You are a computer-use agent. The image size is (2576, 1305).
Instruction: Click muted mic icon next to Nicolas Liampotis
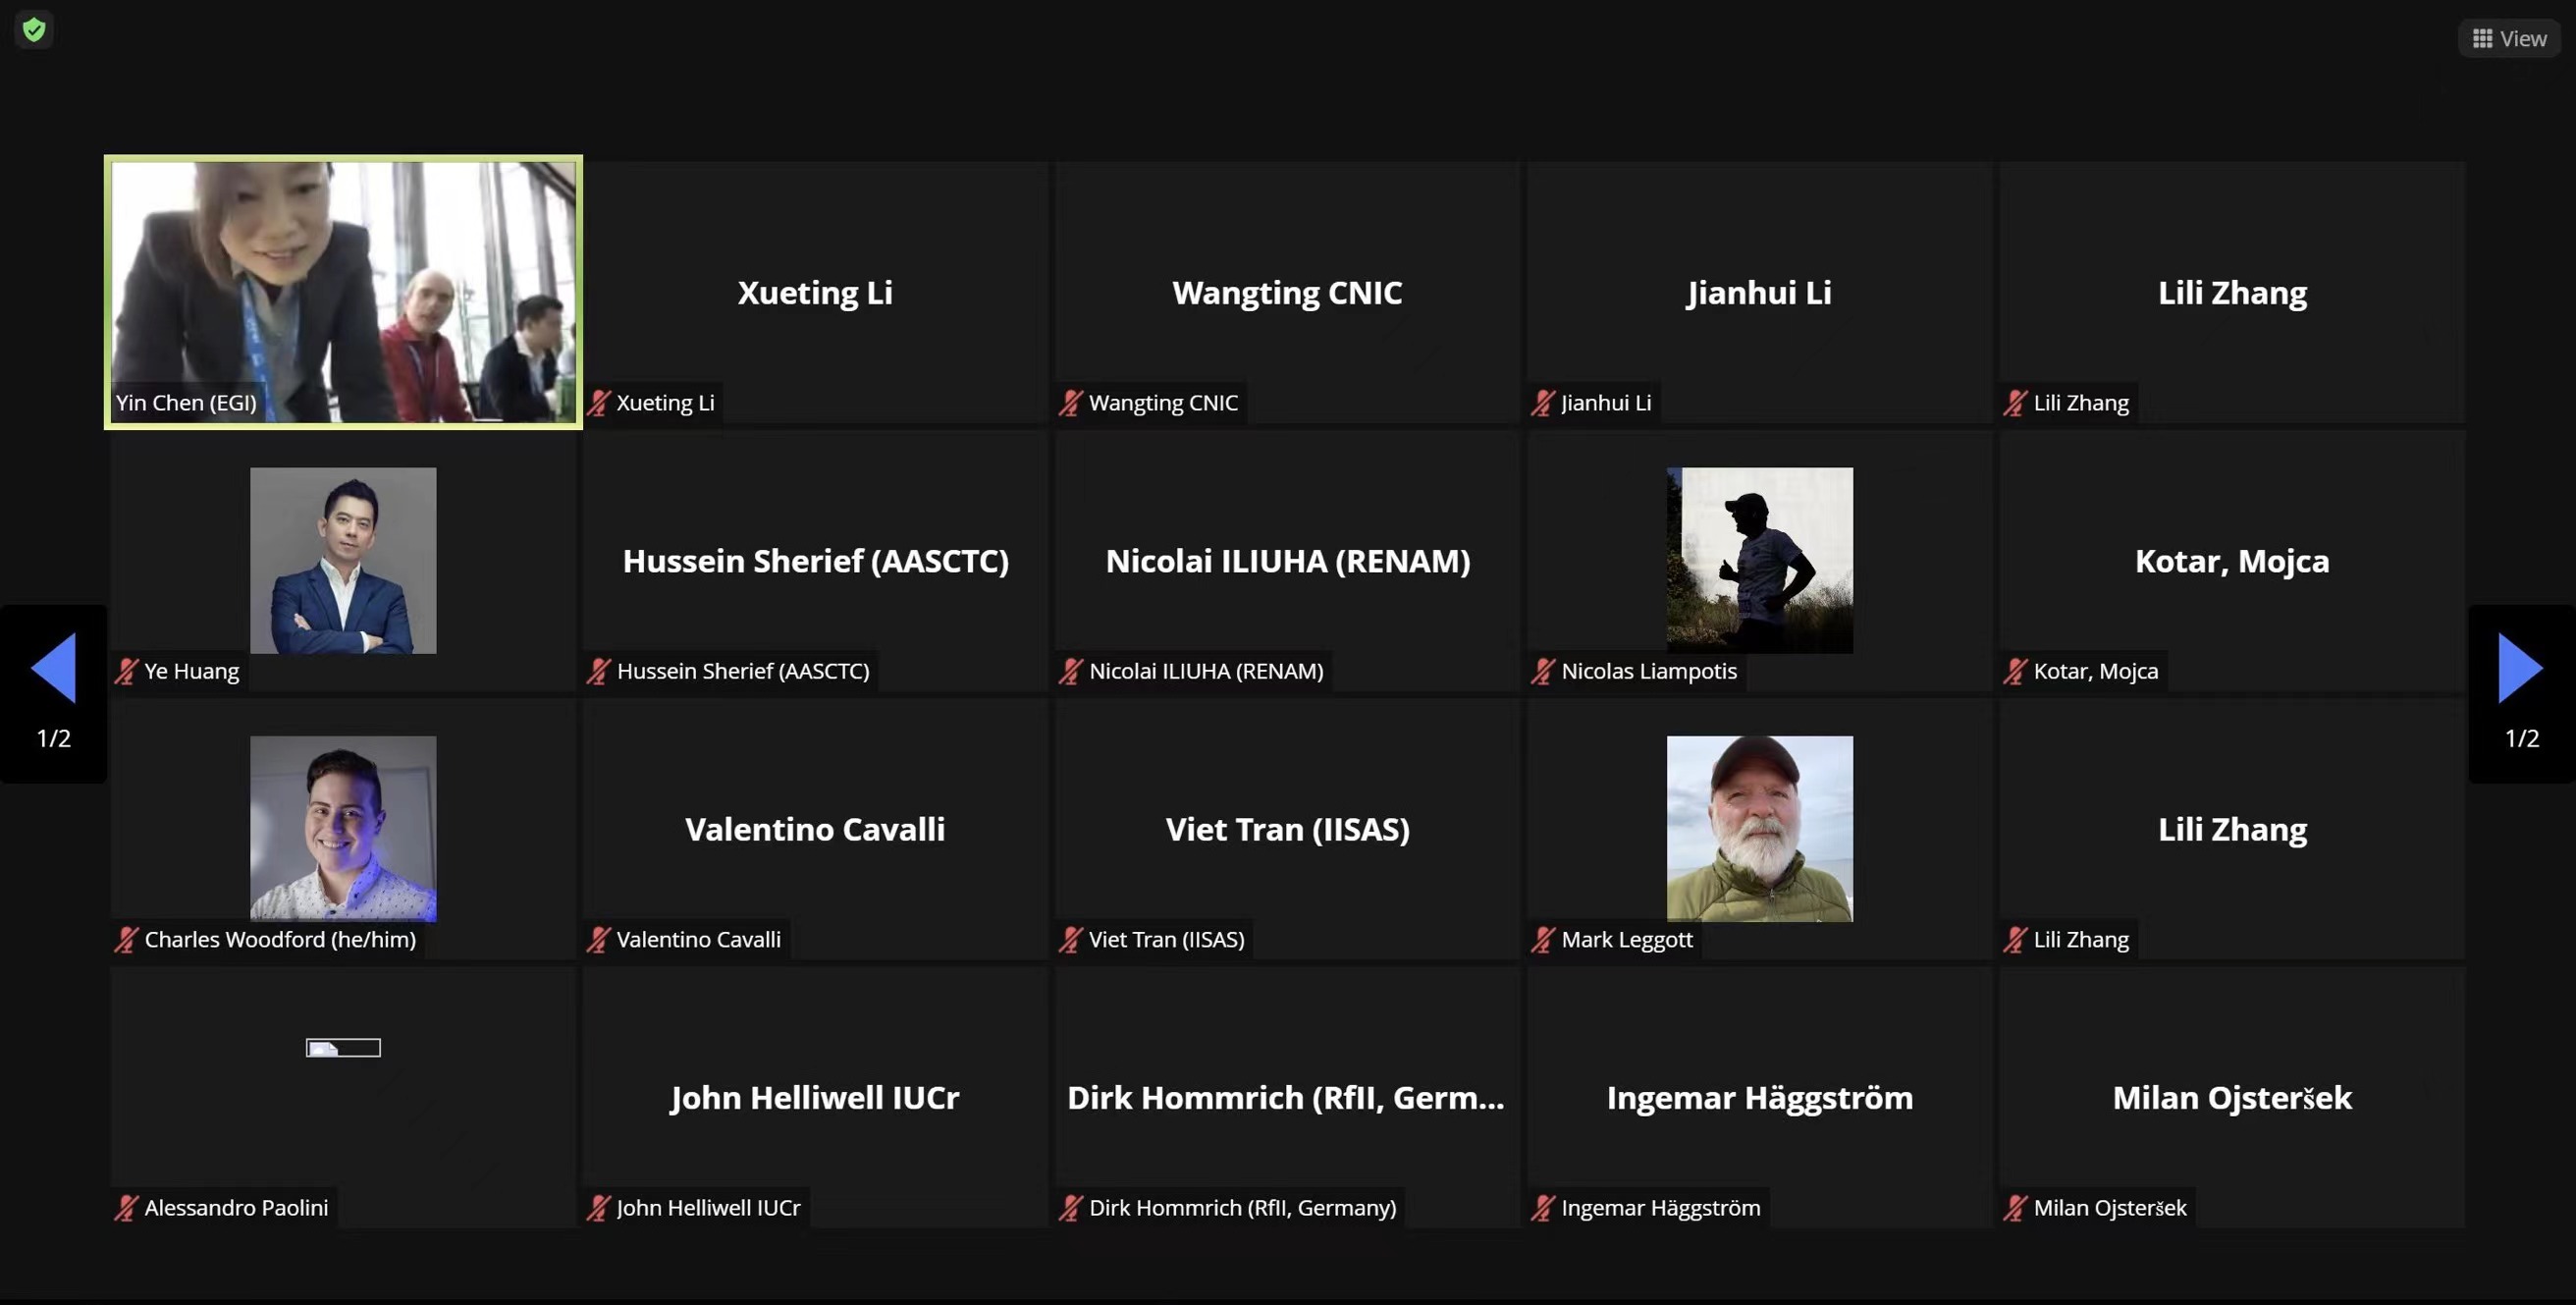pos(1543,671)
